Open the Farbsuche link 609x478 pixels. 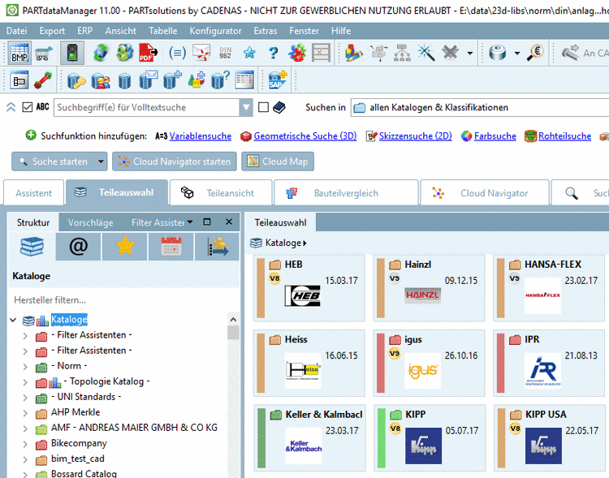pos(495,136)
